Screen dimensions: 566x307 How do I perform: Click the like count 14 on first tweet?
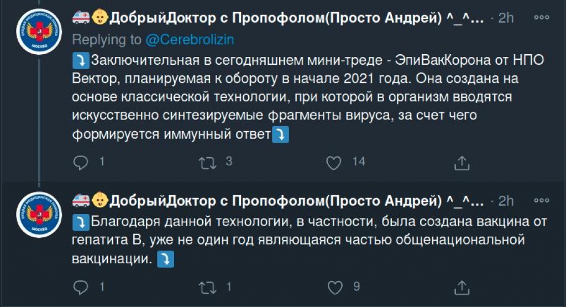click(359, 162)
